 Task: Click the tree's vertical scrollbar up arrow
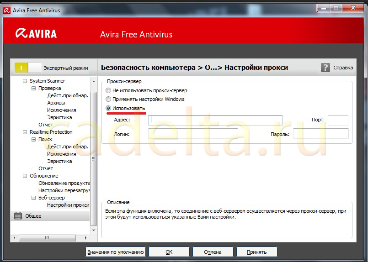(94, 81)
